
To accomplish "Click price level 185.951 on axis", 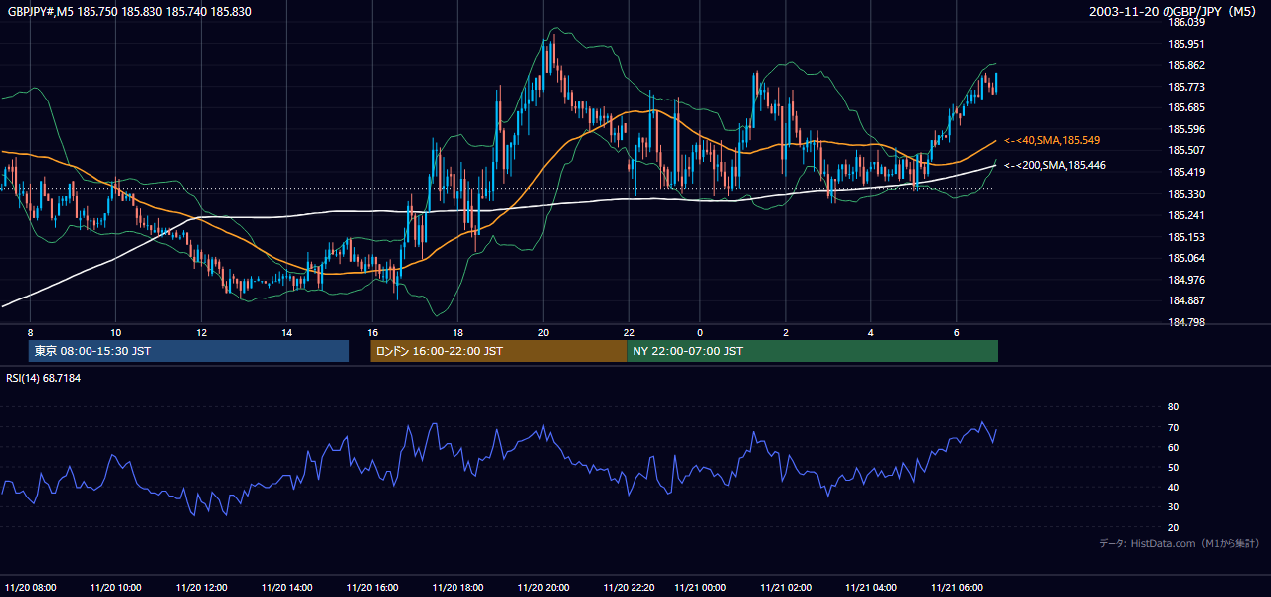I will 1186,44.
